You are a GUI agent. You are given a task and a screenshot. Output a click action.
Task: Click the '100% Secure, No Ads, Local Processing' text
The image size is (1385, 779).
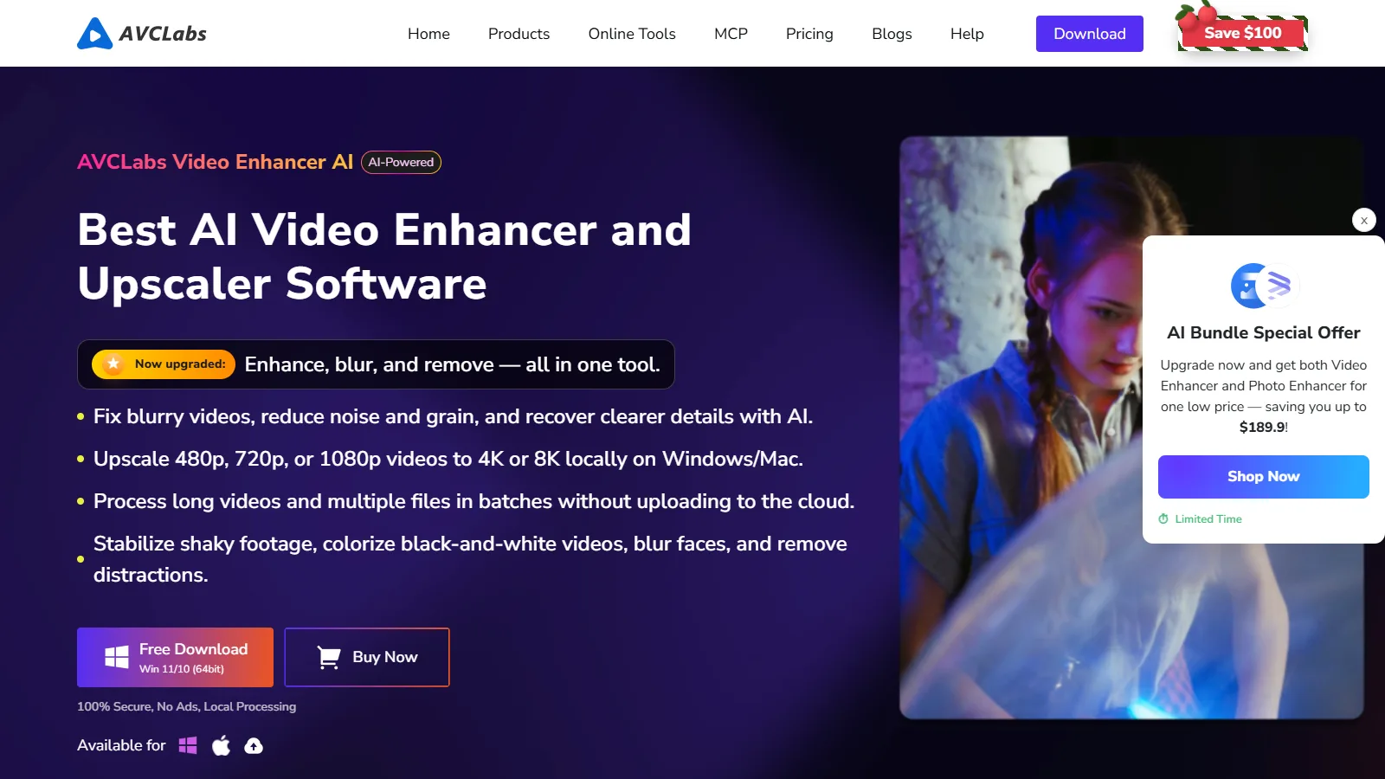click(186, 706)
